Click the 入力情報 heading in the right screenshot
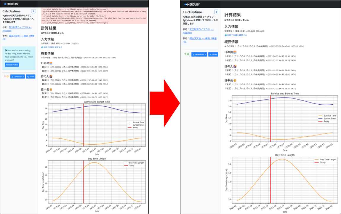Viewport: 341px width, 214px height. (x=231, y=27)
